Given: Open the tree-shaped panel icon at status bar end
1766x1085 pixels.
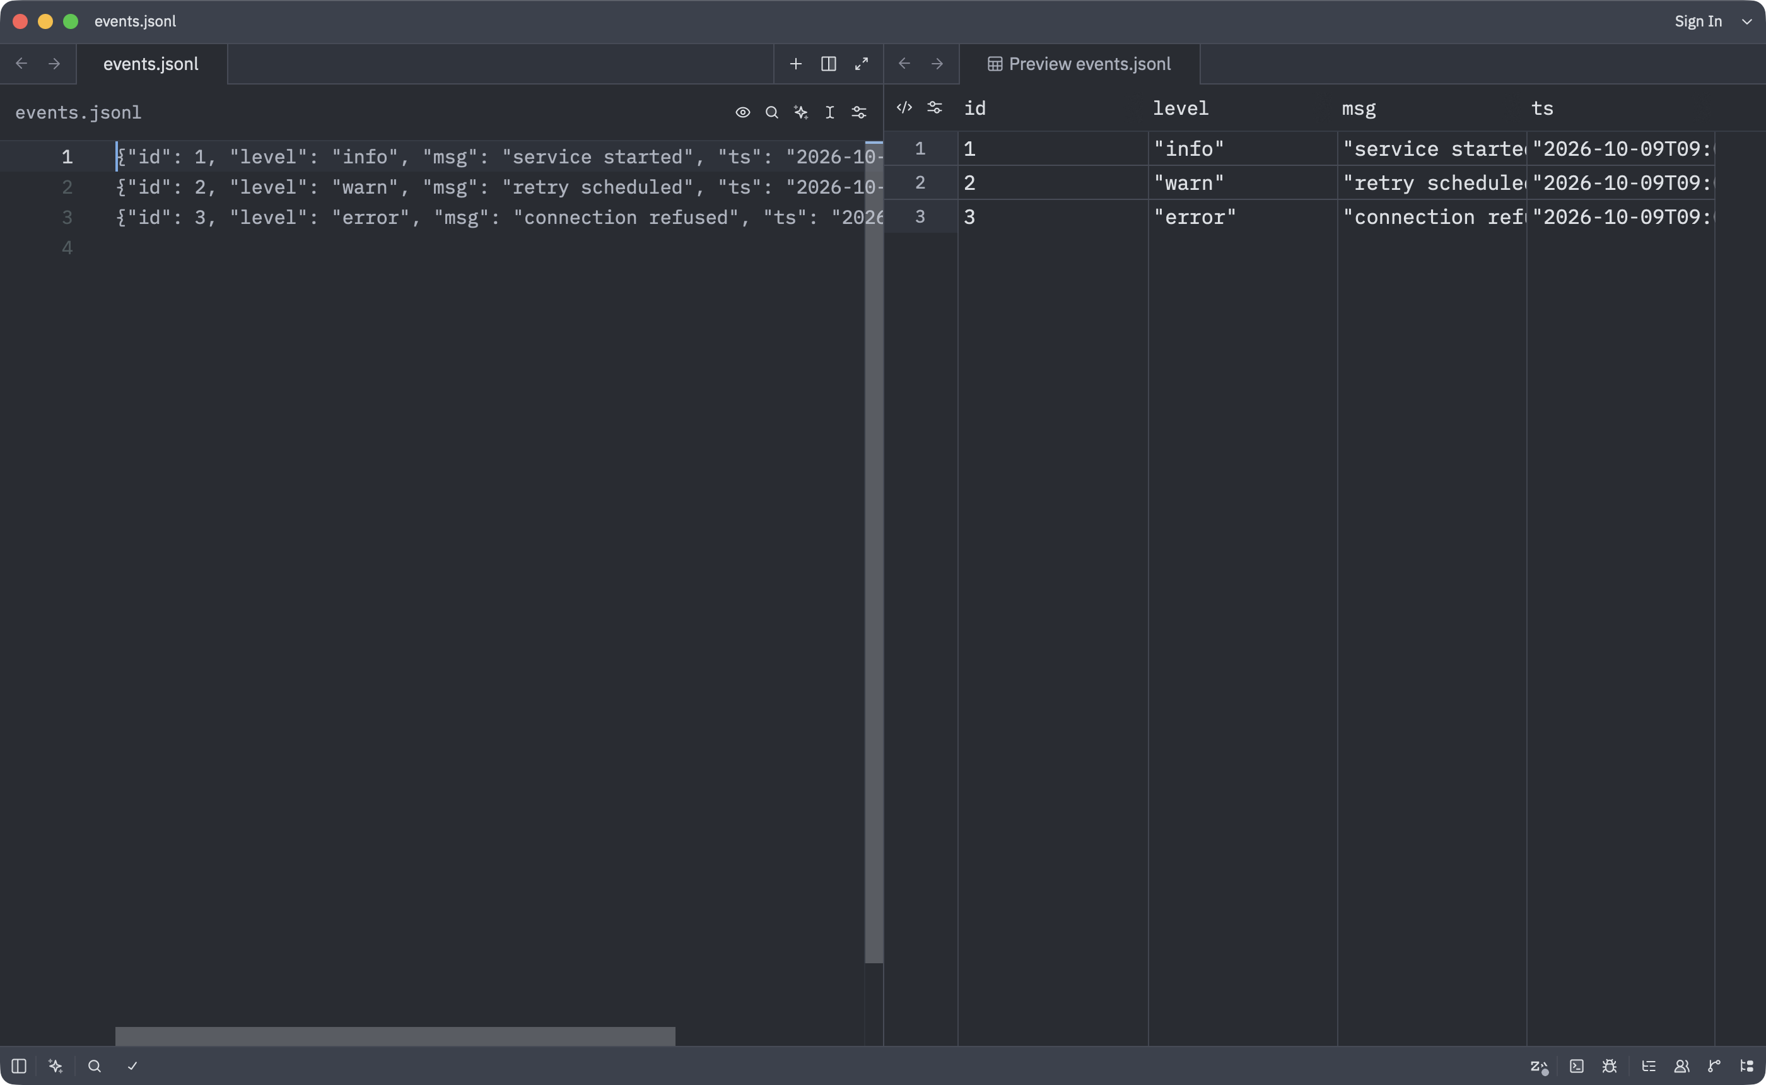Looking at the screenshot, I should [x=1746, y=1066].
